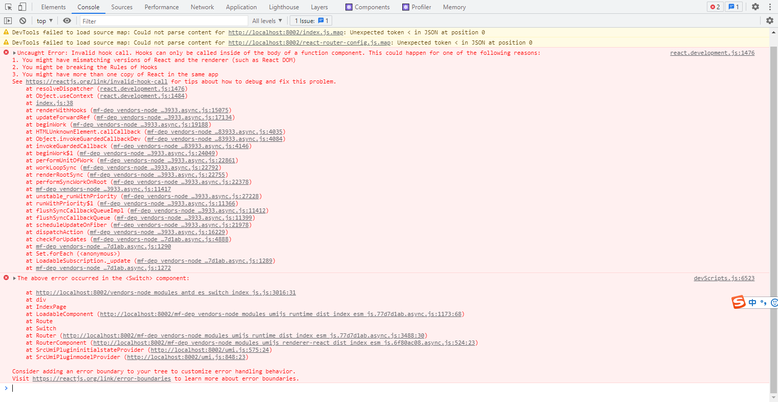This screenshot has height=402, width=778.
Task: Create a live expression with the eye icon
Action: 67,20
